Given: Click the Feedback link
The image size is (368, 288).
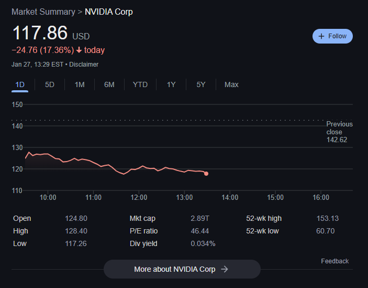Looking at the screenshot, I should 334,261.
